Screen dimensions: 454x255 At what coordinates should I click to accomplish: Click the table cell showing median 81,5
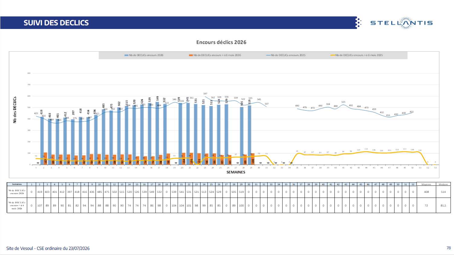click(x=443, y=206)
